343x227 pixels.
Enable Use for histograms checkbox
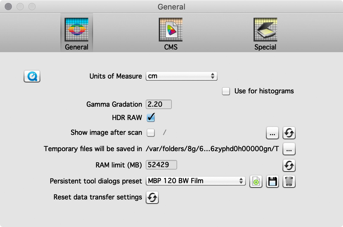226,91
